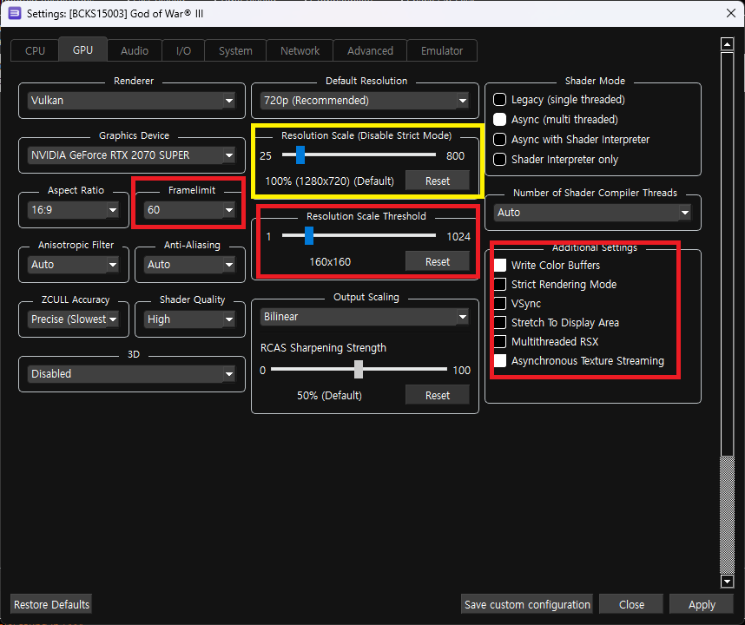745x625 pixels.
Task: Enable the VSync checkbox
Action: click(518, 304)
